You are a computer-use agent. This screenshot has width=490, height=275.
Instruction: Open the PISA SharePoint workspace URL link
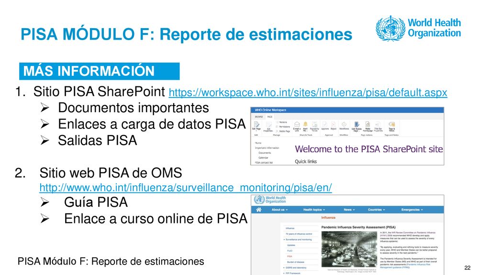point(308,93)
